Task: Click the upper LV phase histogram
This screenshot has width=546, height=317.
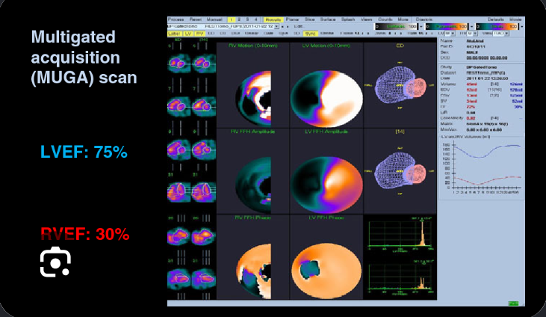Action: (x=400, y=234)
